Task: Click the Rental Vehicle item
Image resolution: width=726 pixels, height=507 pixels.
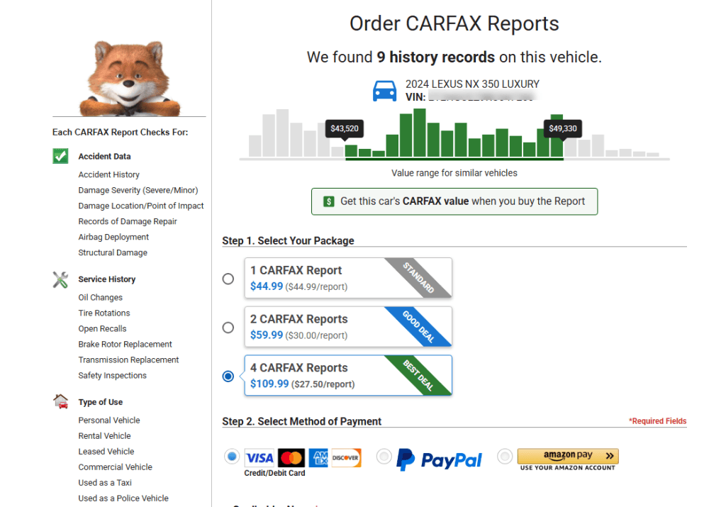Action: 104,435
